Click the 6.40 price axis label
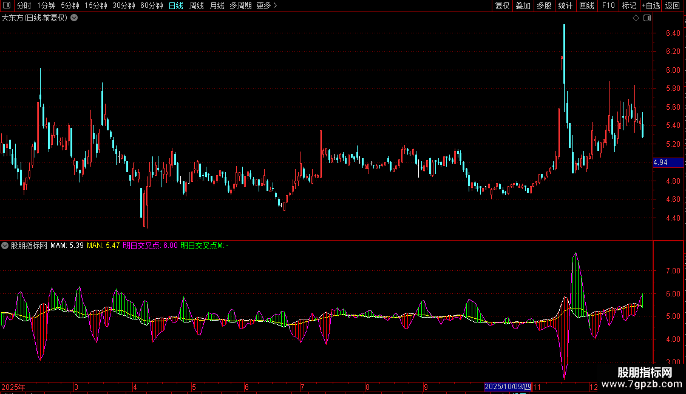Screen dimensions: 686x394 click(x=673, y=33)
